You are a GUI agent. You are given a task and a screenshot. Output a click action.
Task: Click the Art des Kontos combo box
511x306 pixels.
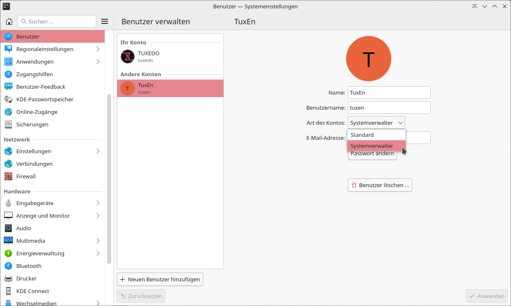(376, 123)
